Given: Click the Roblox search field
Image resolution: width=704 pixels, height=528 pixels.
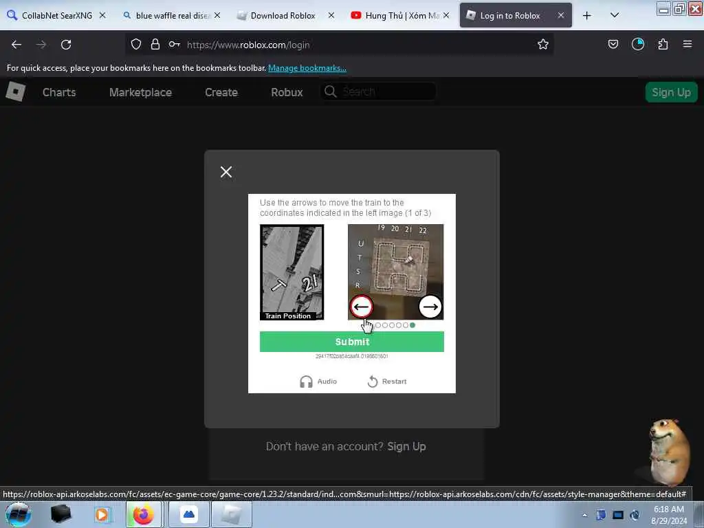Looking at the screenshot, I should (x=379, y=91).
